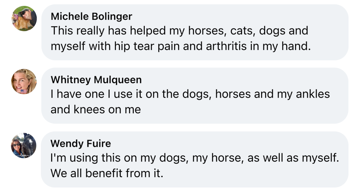Click the line "myself with hip tear pain"
This screenshot has width=362, height=190.
tap(181, 47)
